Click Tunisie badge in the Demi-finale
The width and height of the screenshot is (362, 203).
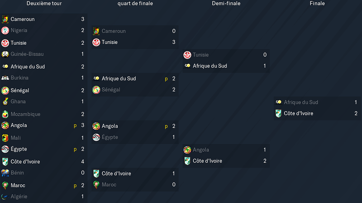(x=187, y=55)
